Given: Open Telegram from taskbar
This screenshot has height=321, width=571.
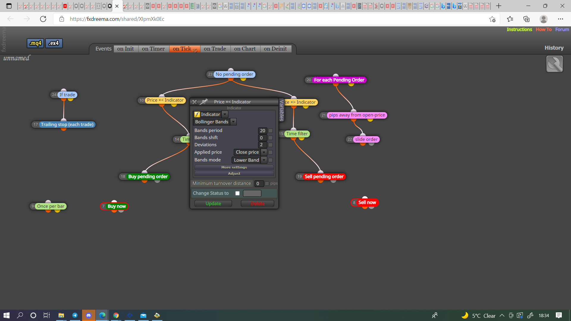Looking at the screenshot, I should tap(75, 315).
